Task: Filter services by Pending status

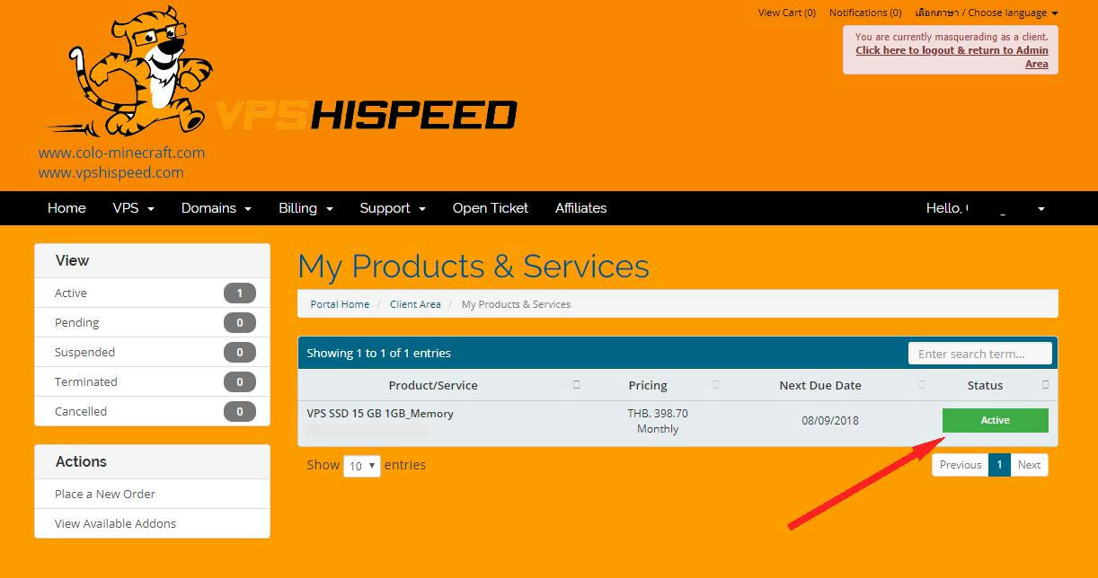Action: (x=152, y=323)
